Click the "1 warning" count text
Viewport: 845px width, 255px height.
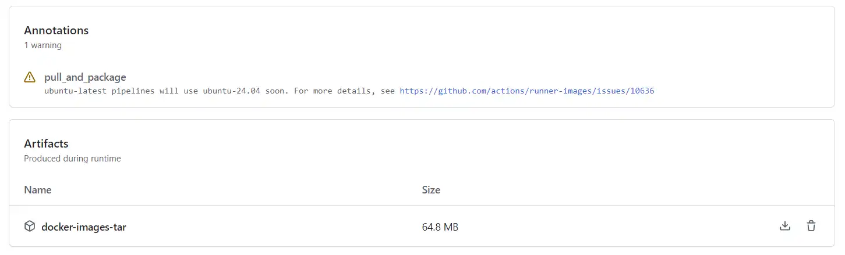click(x=43, y=45)
